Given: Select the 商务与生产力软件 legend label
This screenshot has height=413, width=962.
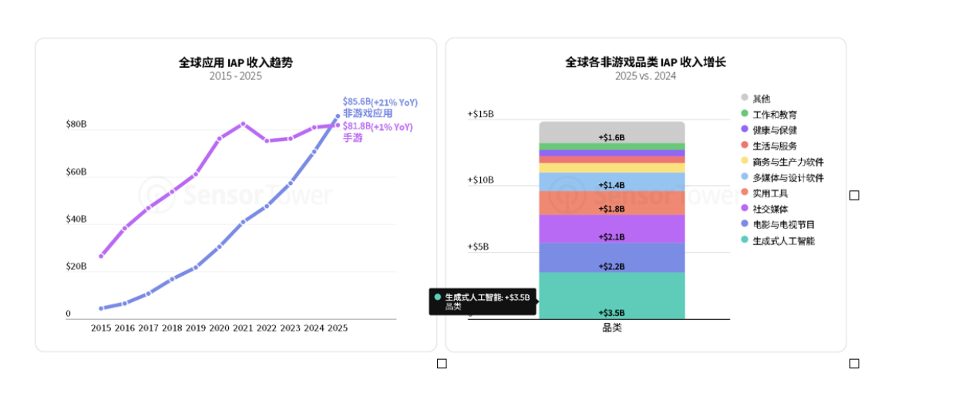Looking at the screenshot, I should pyautogui.click(x=788, y=162).
